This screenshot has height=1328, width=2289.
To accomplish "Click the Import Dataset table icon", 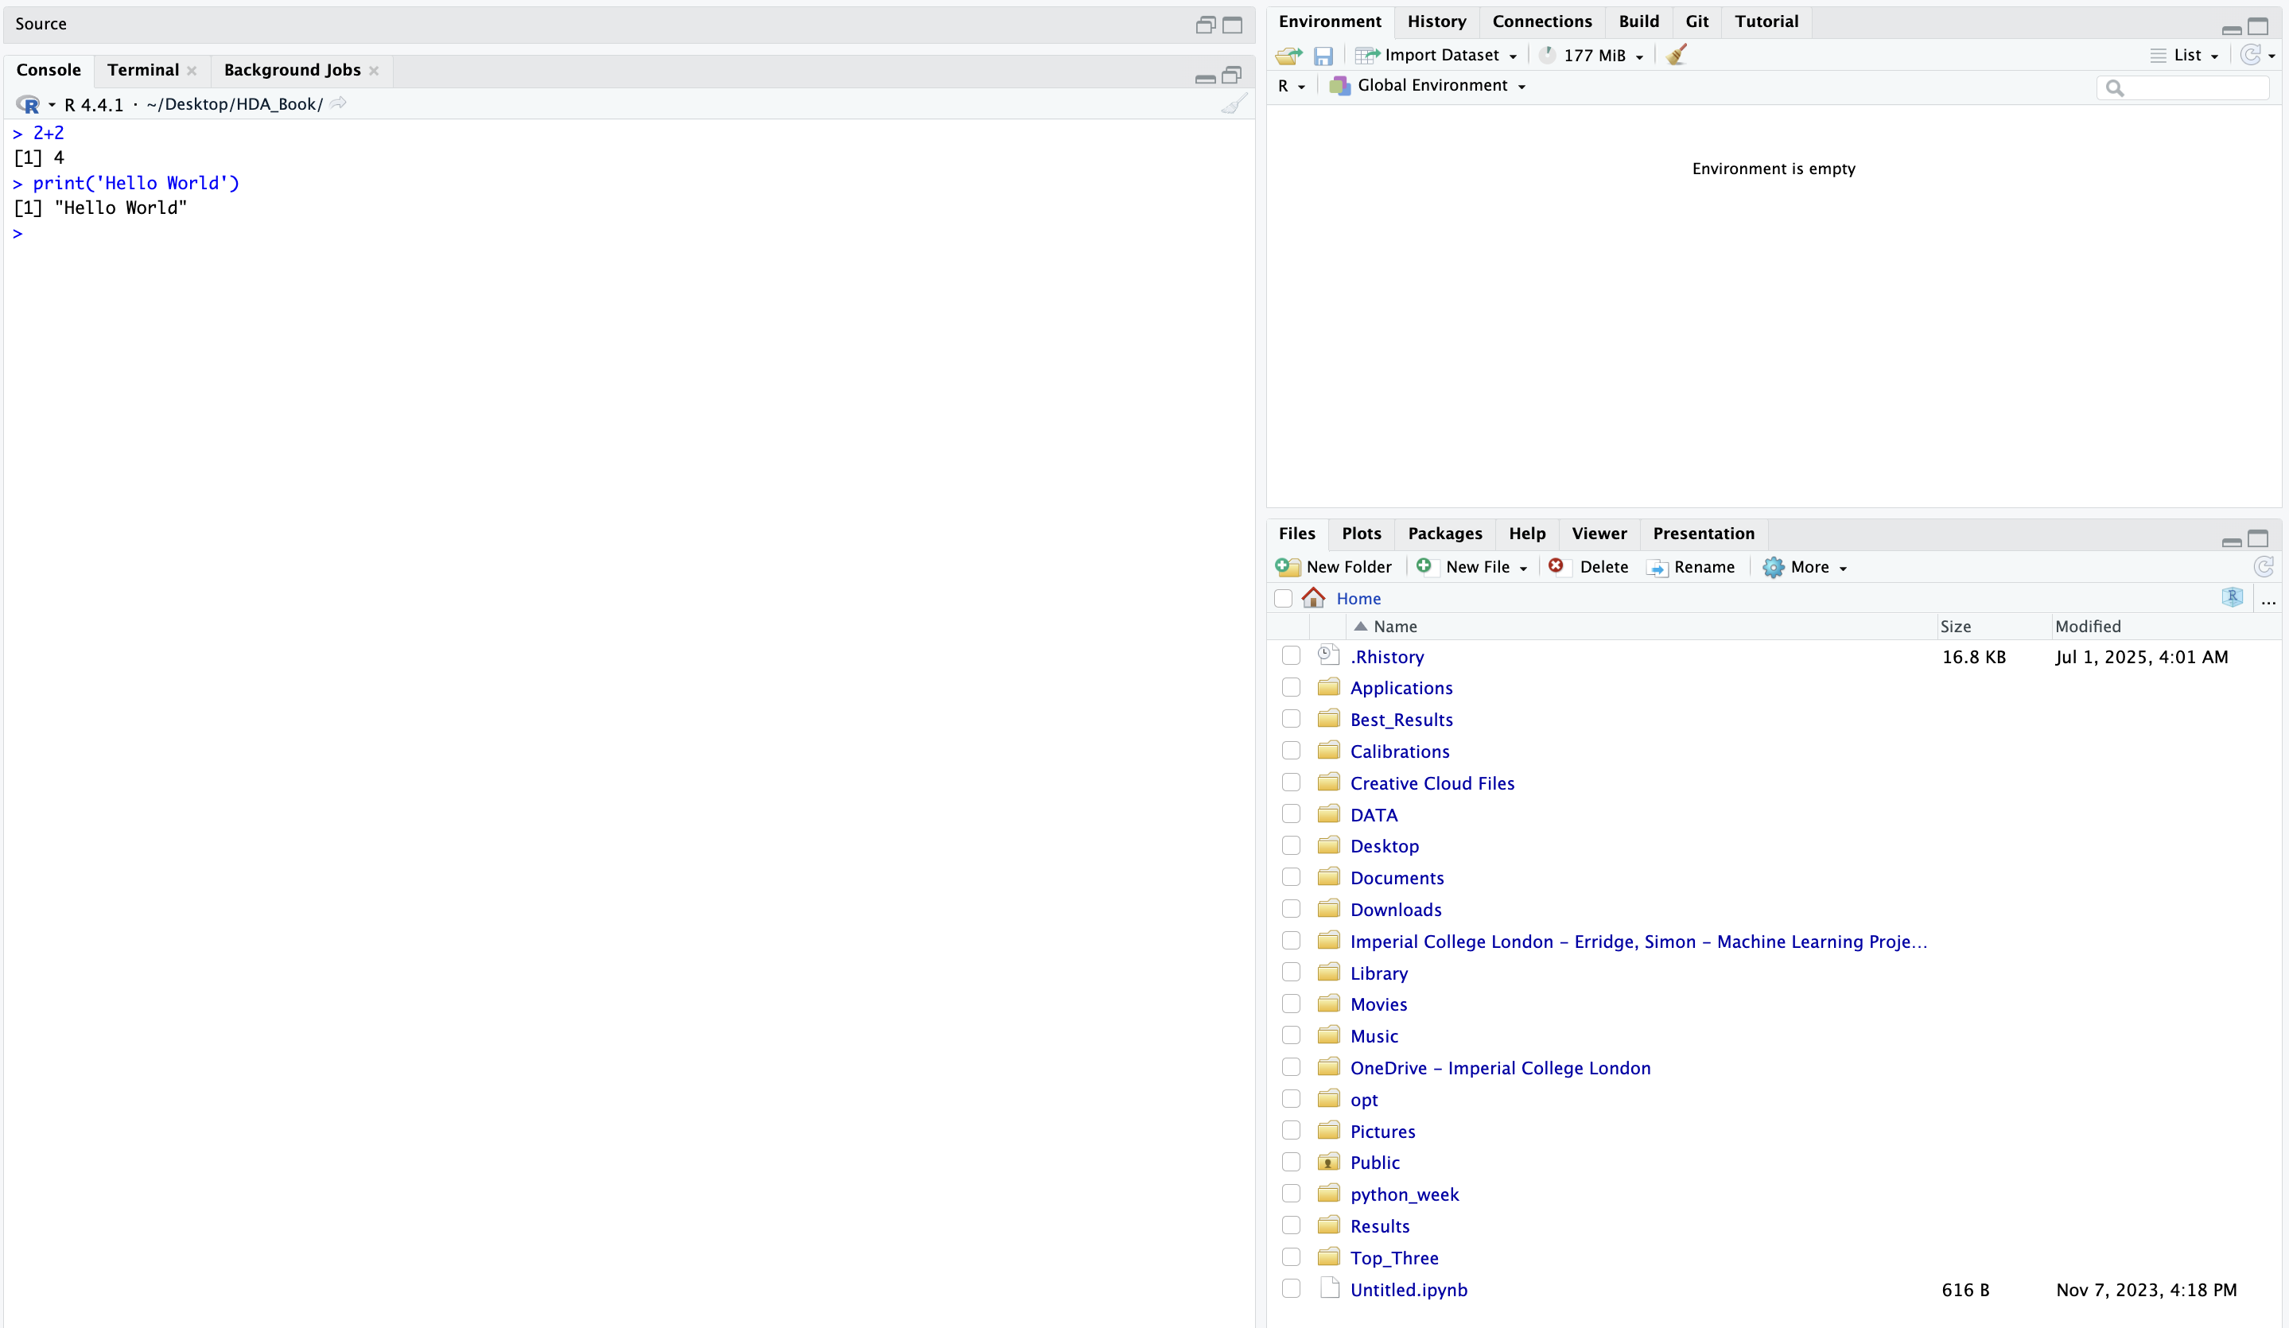I will point(1367,56).
